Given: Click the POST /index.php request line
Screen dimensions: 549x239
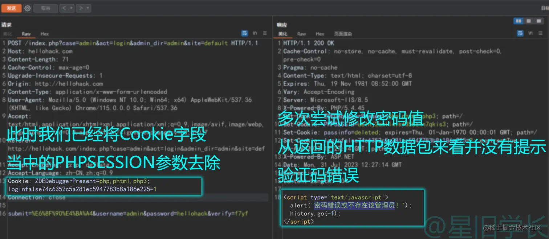Looking at the screenshot, I should (133, 43).
